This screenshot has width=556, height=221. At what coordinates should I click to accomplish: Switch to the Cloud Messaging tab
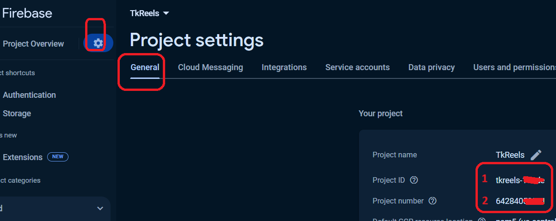210,67
